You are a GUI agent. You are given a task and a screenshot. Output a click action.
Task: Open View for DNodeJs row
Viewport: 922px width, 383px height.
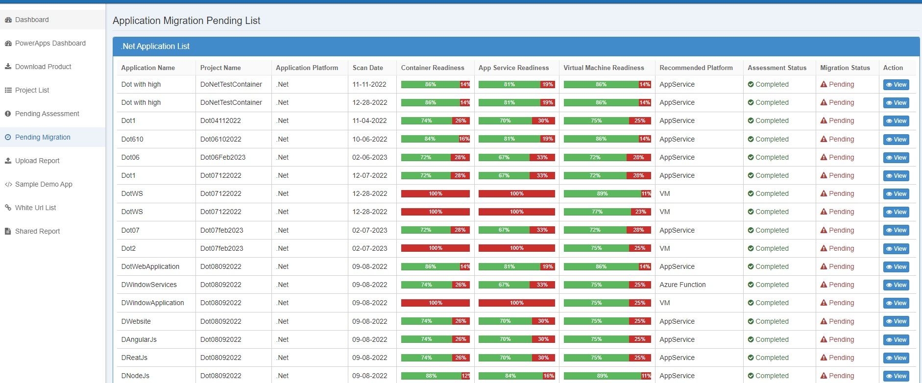pyautogui.click(x=896, y=376)
